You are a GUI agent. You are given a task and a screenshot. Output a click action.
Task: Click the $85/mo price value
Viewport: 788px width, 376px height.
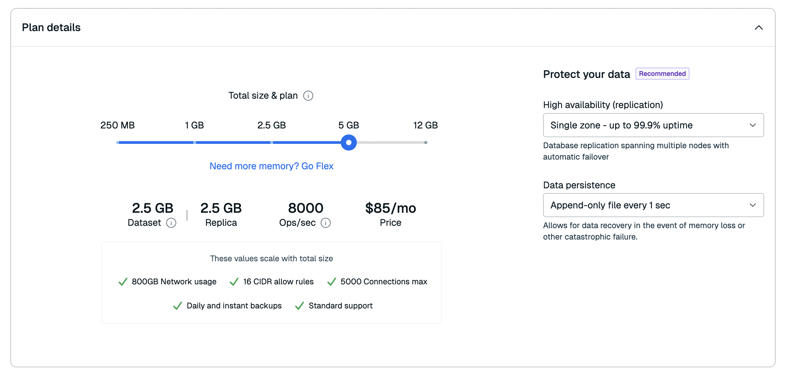[390, 208]
